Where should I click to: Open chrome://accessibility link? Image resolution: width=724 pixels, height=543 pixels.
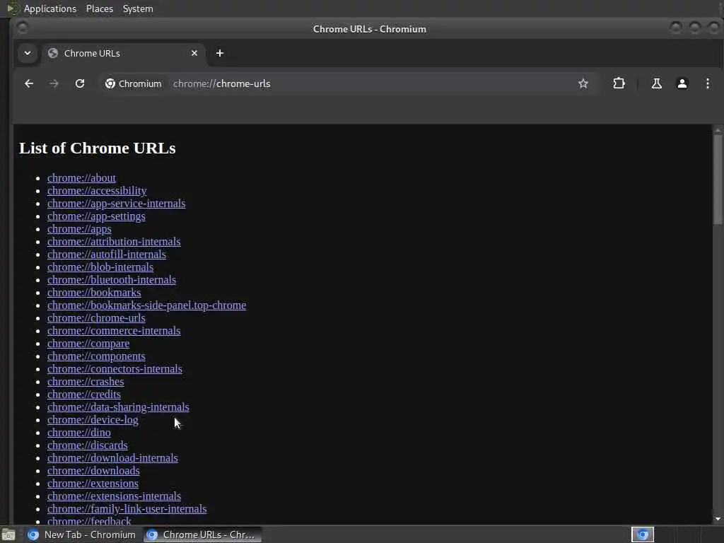point(97,191)
